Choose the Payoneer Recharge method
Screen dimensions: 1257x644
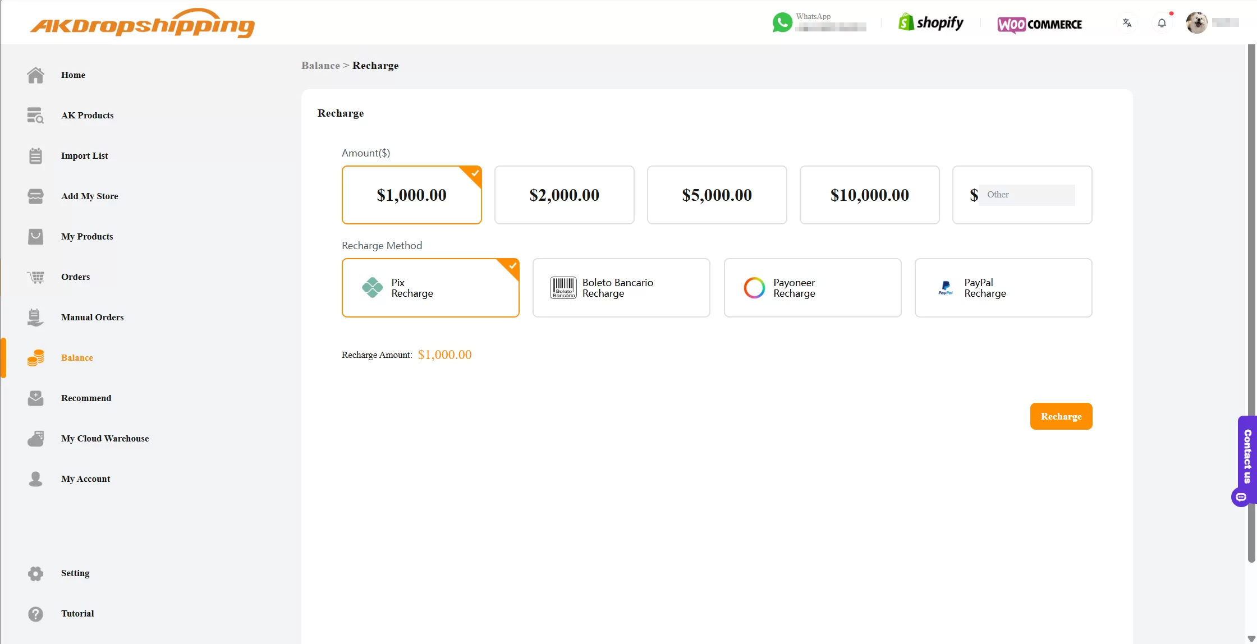pos(812,287)
